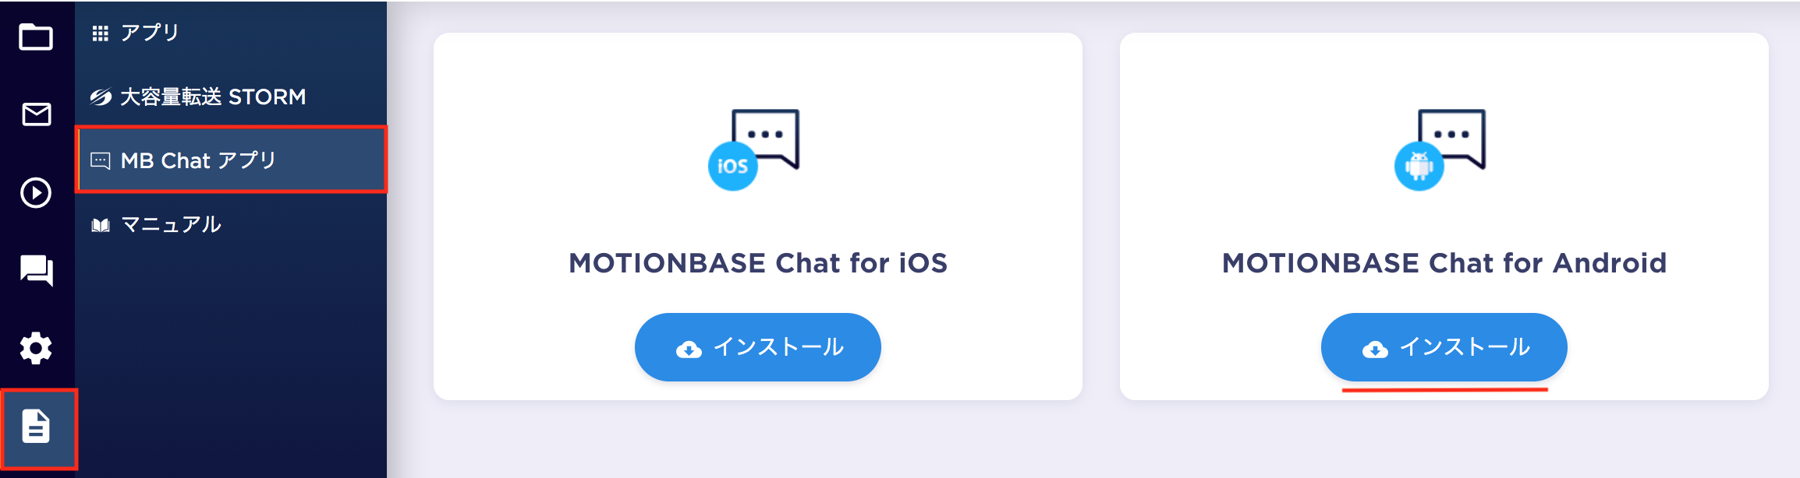Click the STORM swirl icon
Screen dimensions: 1800x478
coord(101,97)
